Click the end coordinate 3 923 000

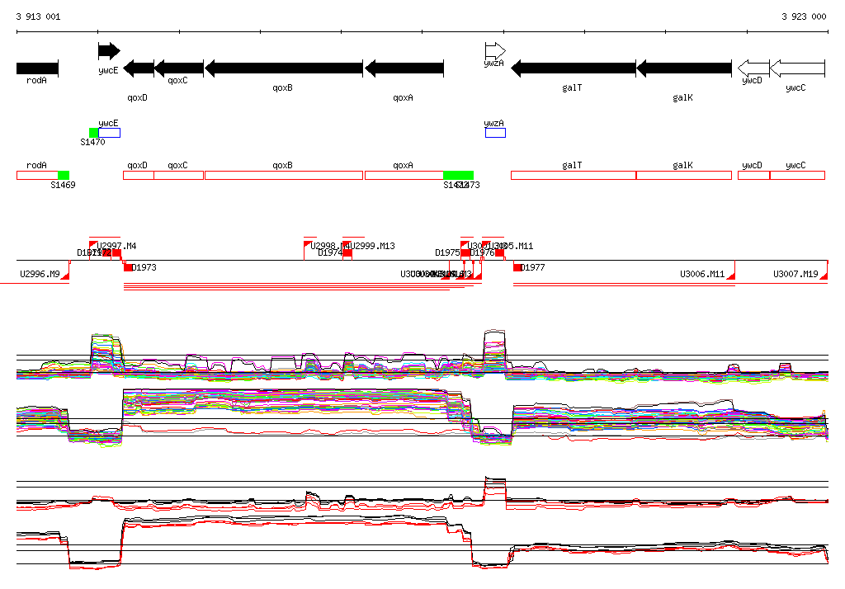click(x=804, y=16)
